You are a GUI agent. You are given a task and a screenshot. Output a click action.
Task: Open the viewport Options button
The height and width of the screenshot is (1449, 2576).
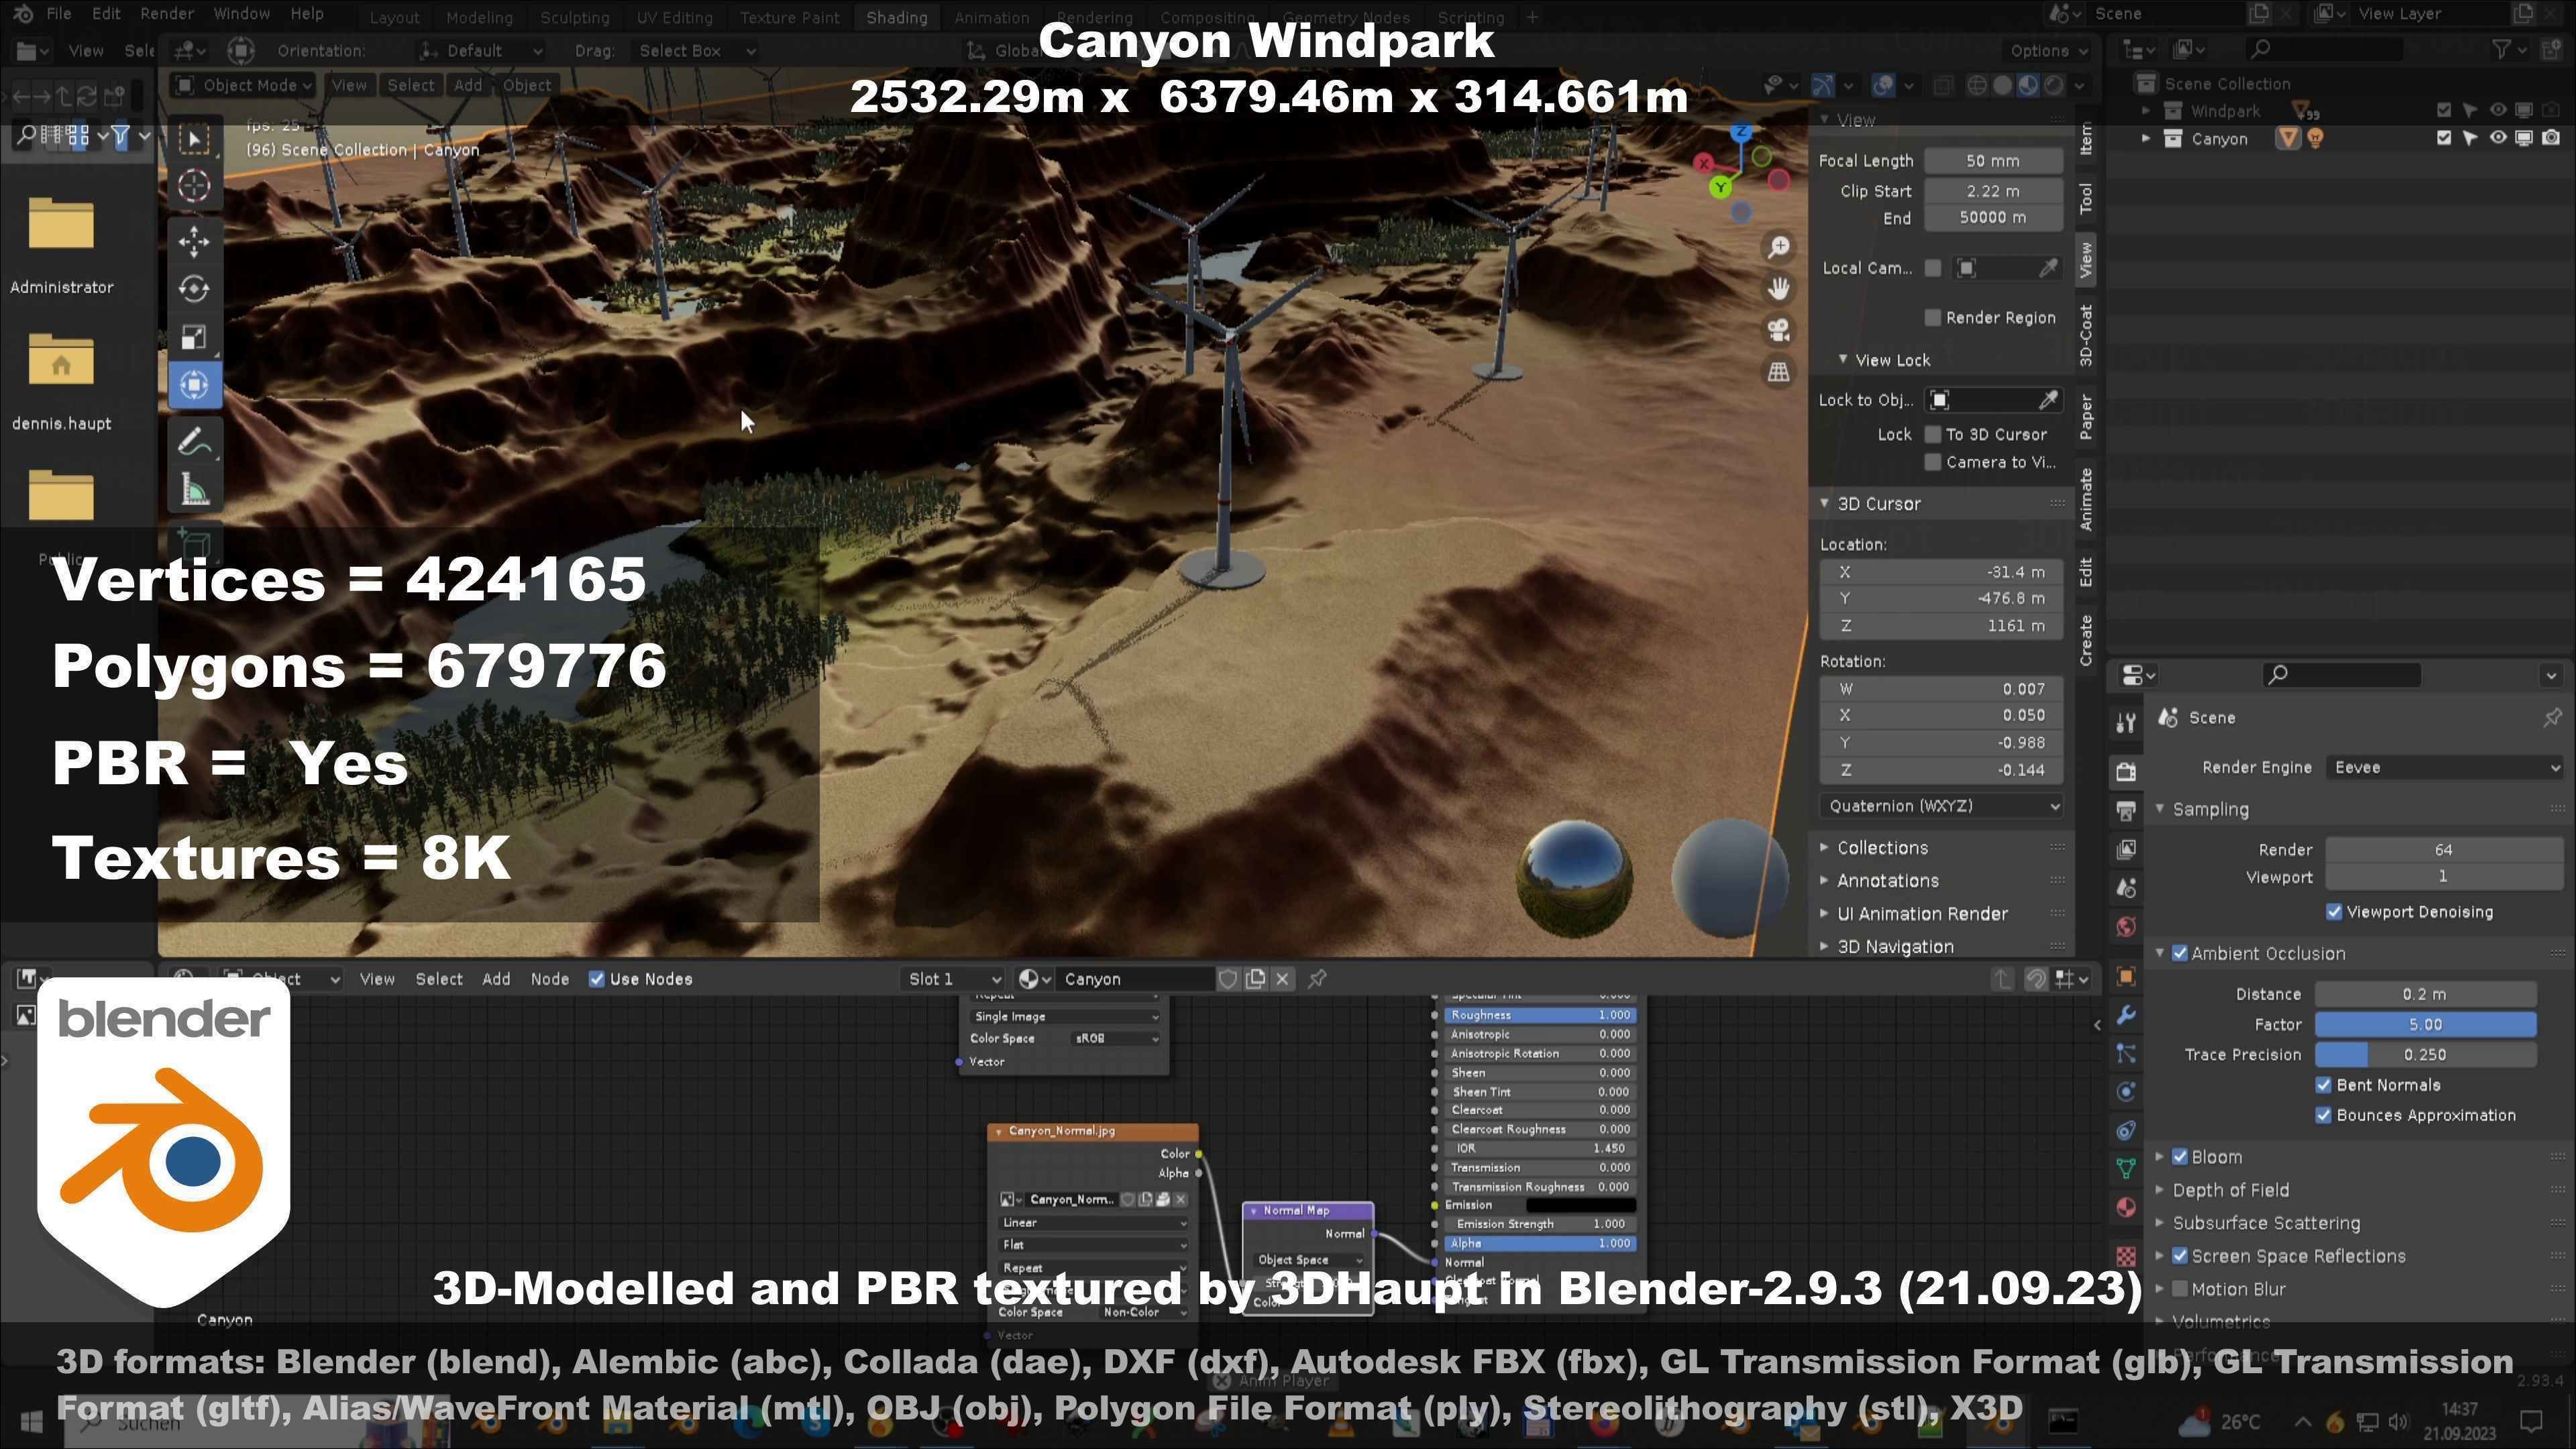2048,51
